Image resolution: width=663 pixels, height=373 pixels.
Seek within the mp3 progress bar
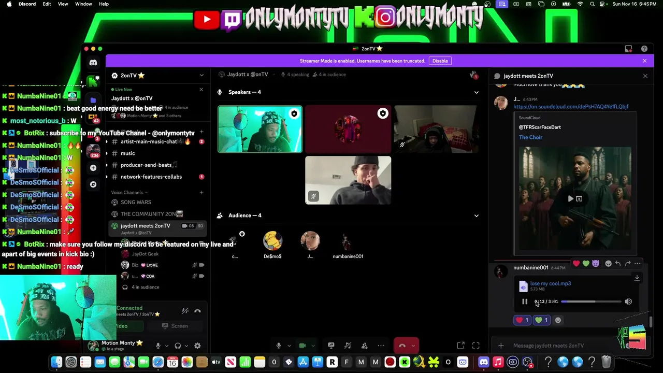click(591, 302)
